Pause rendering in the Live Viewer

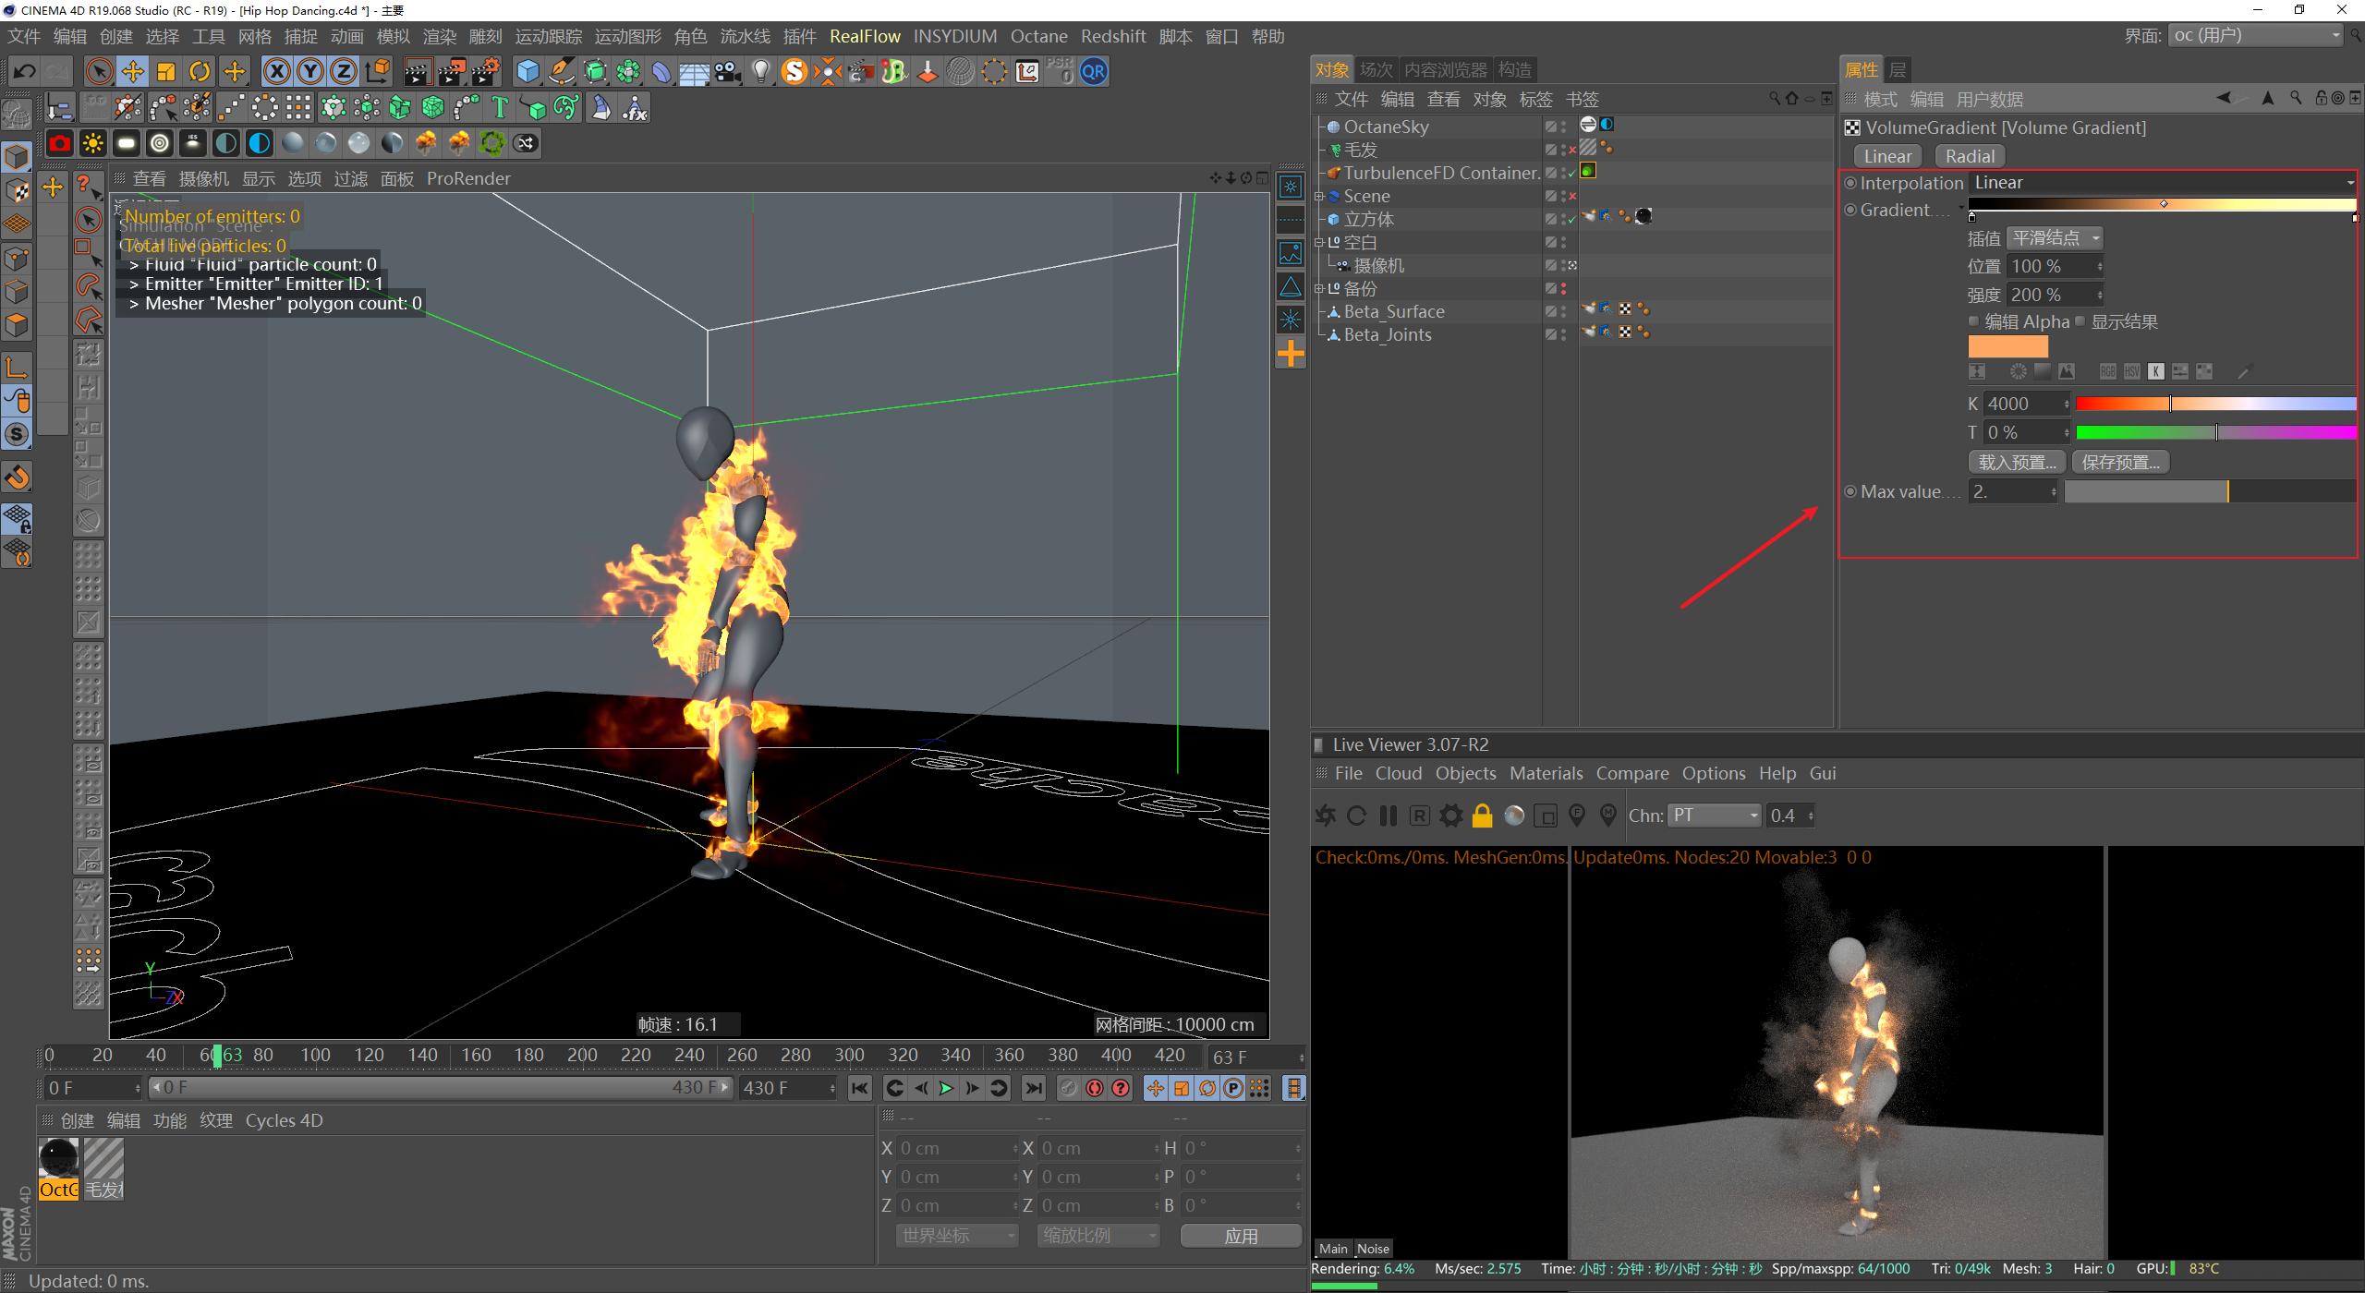tap(1389, 816)
